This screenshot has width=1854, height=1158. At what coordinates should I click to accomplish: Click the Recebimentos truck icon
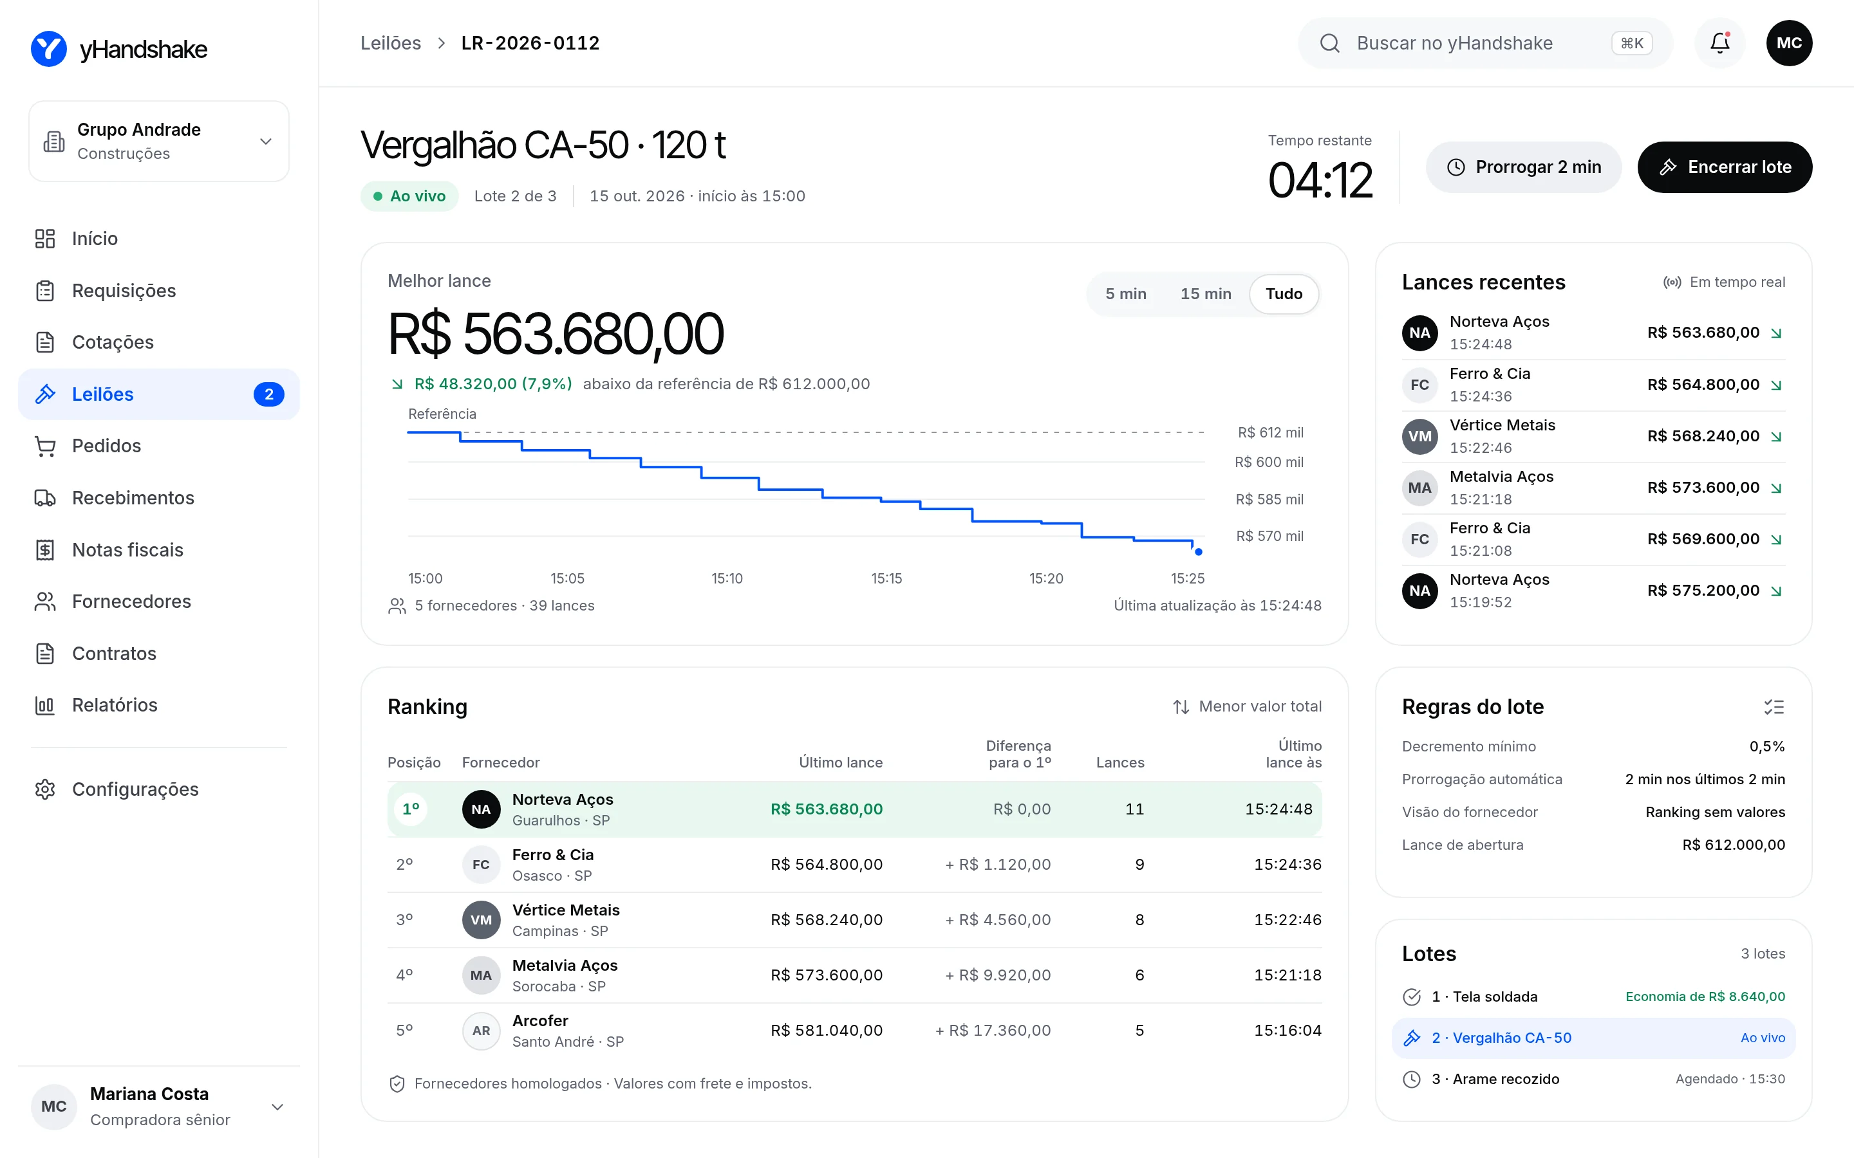(45, 498)
